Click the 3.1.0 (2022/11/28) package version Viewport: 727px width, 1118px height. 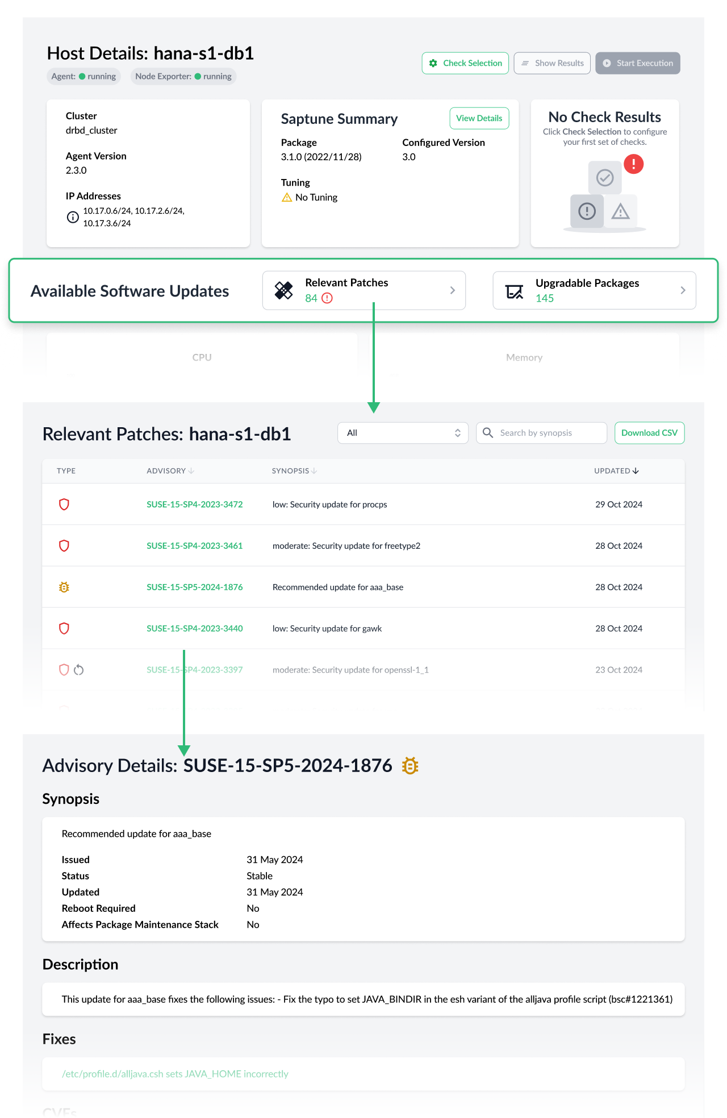coord(321,157)
